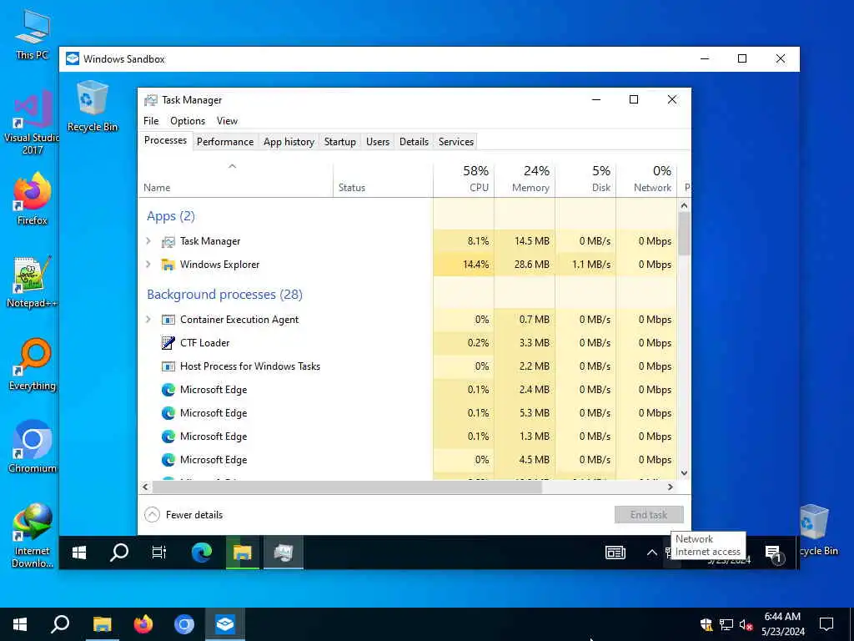Show hidden tray icons in Sandbox taskbar
The image size is (854, 641).
pos(651,553)
